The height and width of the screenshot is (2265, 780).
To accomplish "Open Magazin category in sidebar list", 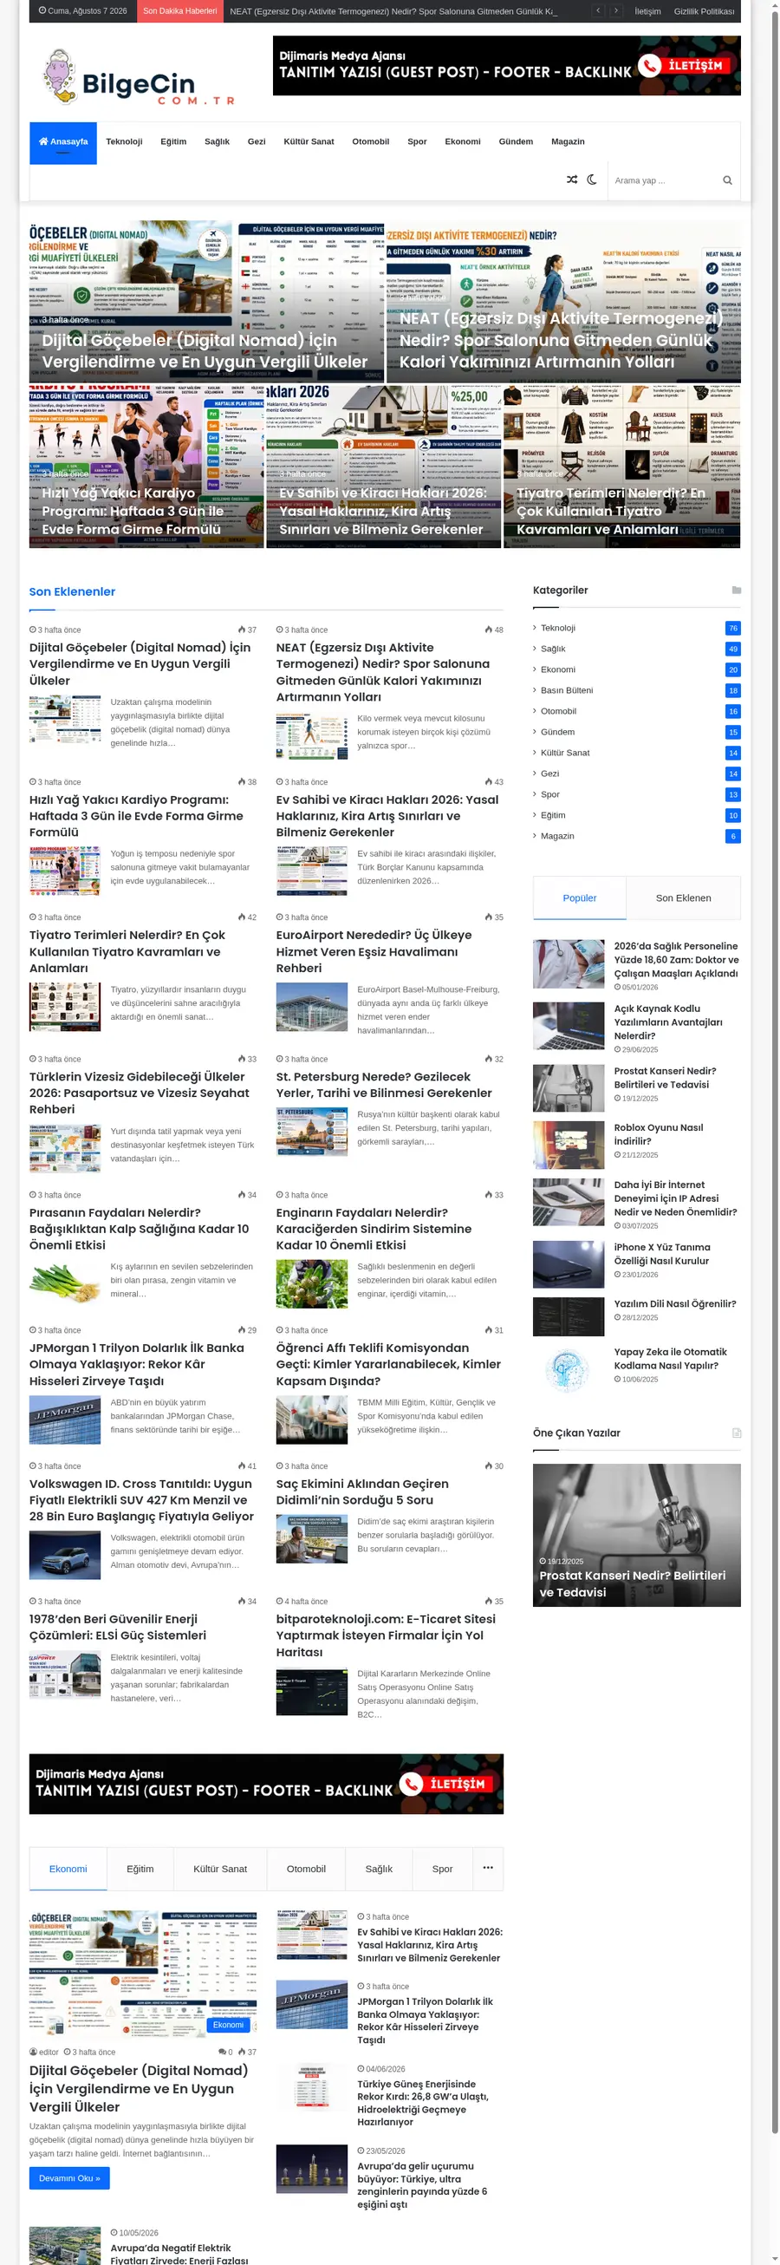I will (x=557, y=836).
